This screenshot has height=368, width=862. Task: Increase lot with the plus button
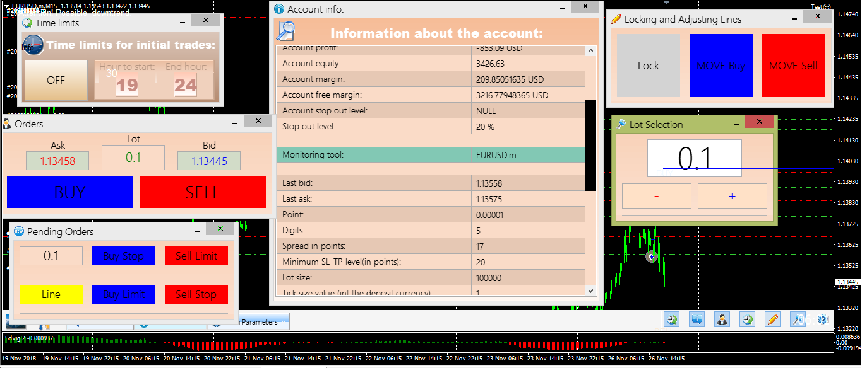[x=733, y=196]
